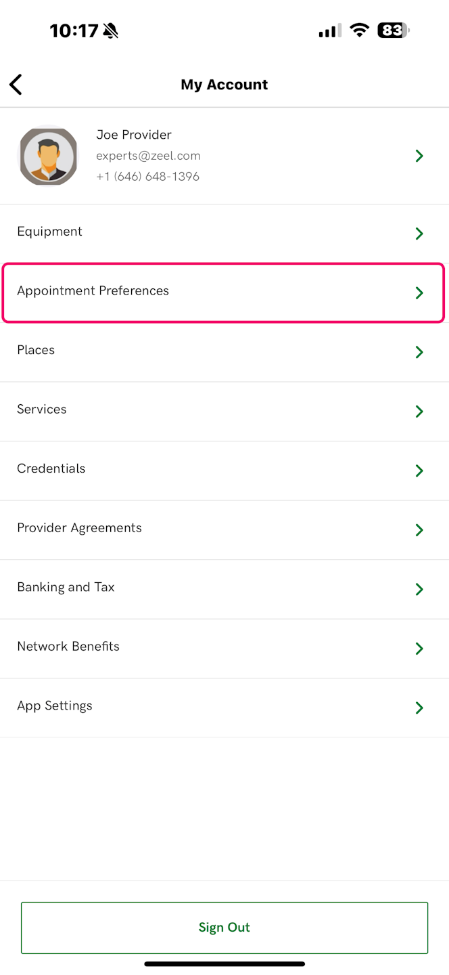Tap the Provider Agreements chevron icon
449x975 pixels.
click(419, 530)
